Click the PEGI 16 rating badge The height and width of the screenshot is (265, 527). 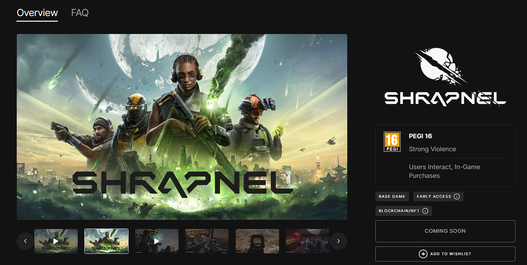click(x=392, y=142)
